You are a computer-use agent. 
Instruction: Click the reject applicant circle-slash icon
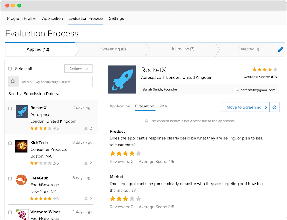[x=274, y=107]
